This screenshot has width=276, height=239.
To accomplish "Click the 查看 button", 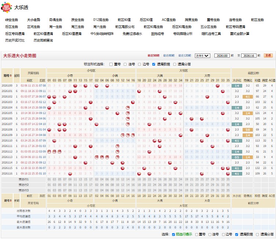I will 268,56.
